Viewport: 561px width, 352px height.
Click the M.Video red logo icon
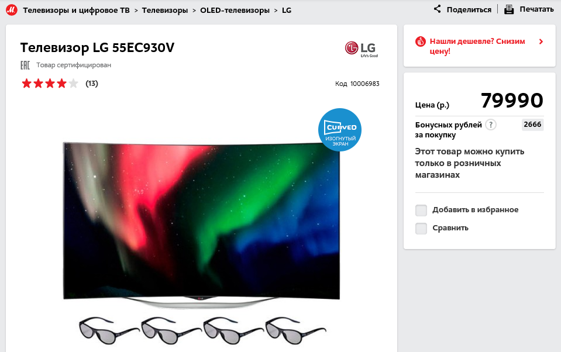[x=12, y=10]
